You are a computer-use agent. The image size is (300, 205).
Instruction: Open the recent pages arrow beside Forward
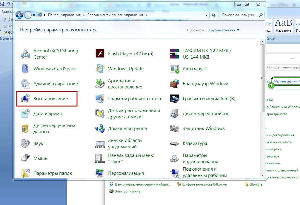click(x=34, y=15)
